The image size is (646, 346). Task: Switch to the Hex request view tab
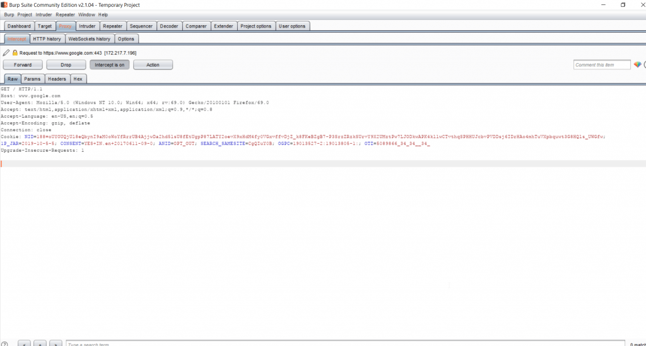pyautogui.click(x=78, y=79)
